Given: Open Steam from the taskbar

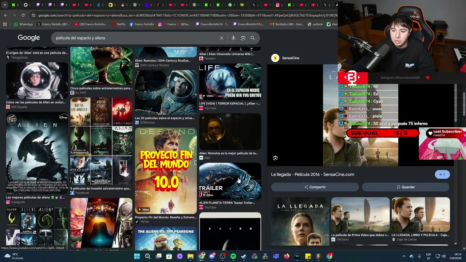Looking at the screenshot, I should pyautogui.click(x=244, y=256).
